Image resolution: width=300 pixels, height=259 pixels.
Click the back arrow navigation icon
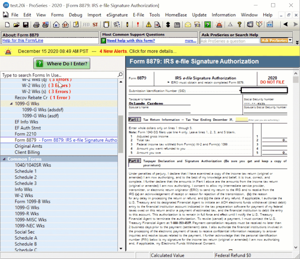(286, 24)
